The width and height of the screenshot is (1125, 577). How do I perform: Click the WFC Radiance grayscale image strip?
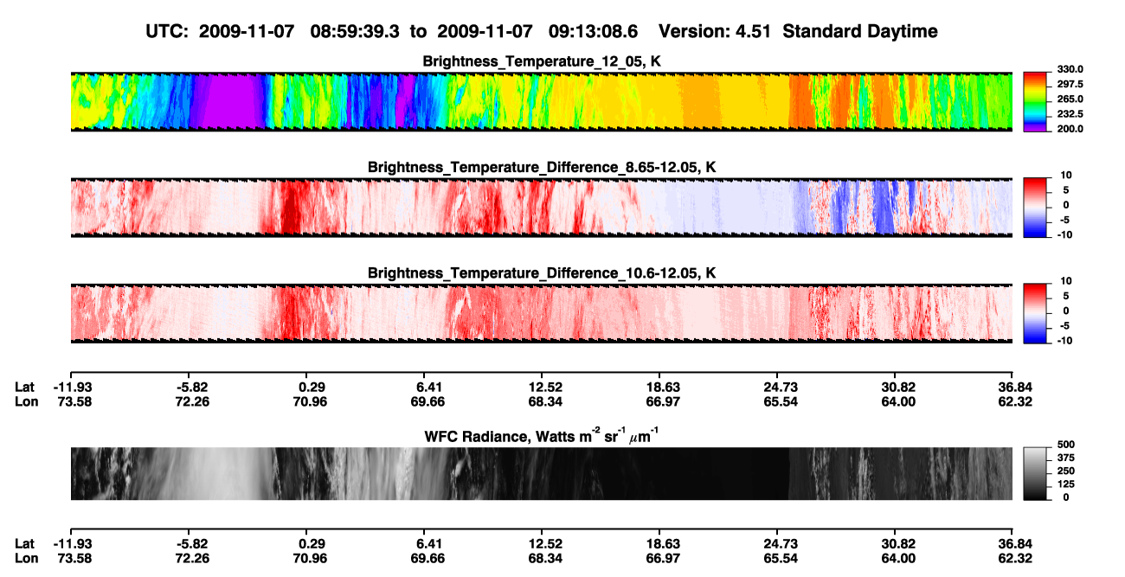click(542, 474)
